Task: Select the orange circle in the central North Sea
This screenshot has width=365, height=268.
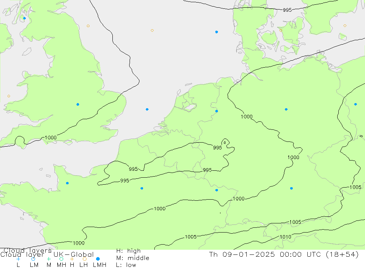Action: click(152, 31)
